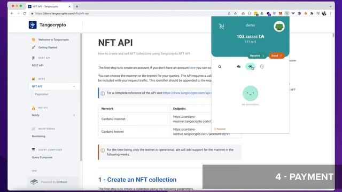
Task: Click the wallet balance 103.685335 tA
Action: pyautogui.click(x=250, y=37)
